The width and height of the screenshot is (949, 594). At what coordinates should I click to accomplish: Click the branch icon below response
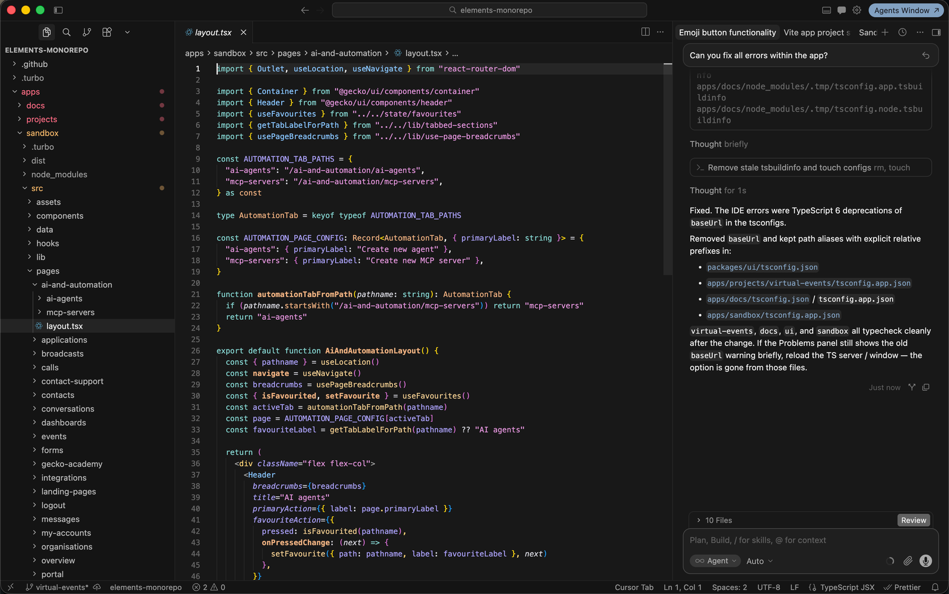912,387
